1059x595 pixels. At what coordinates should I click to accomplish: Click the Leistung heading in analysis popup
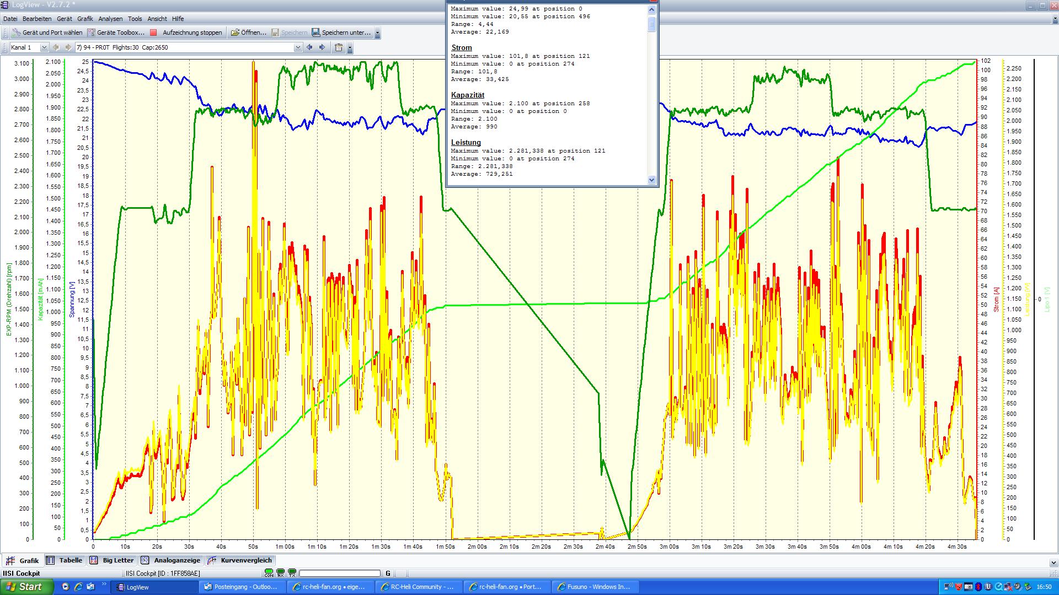coord(466,143)
